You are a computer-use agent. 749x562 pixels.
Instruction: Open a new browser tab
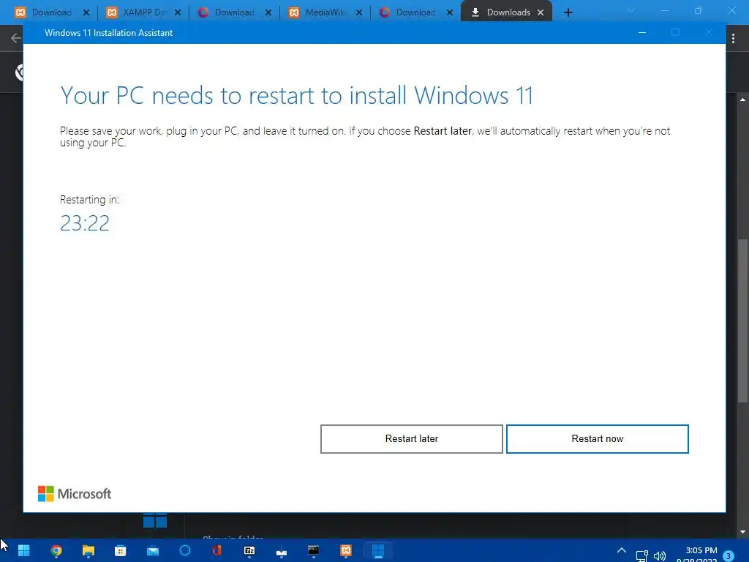[568, 12]
